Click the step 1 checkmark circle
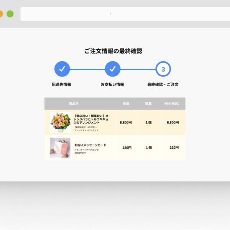 coord(62,69)
